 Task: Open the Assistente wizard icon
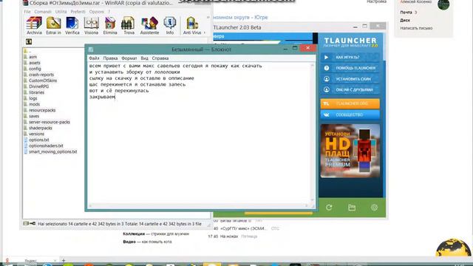coord(149,25)
